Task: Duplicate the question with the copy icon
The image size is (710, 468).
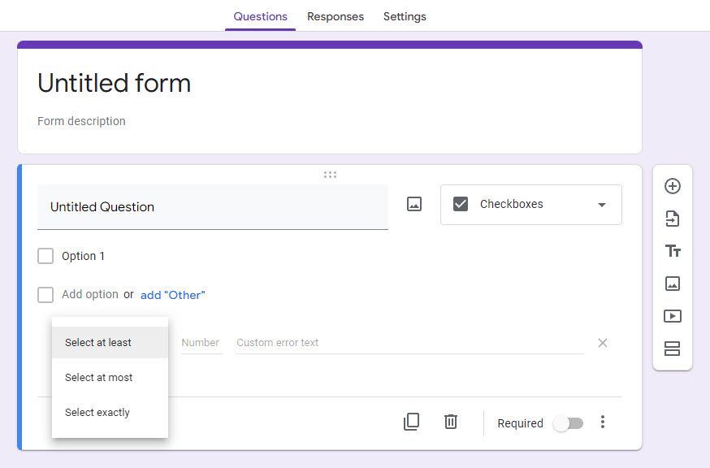Action: (x=412, y=422)
